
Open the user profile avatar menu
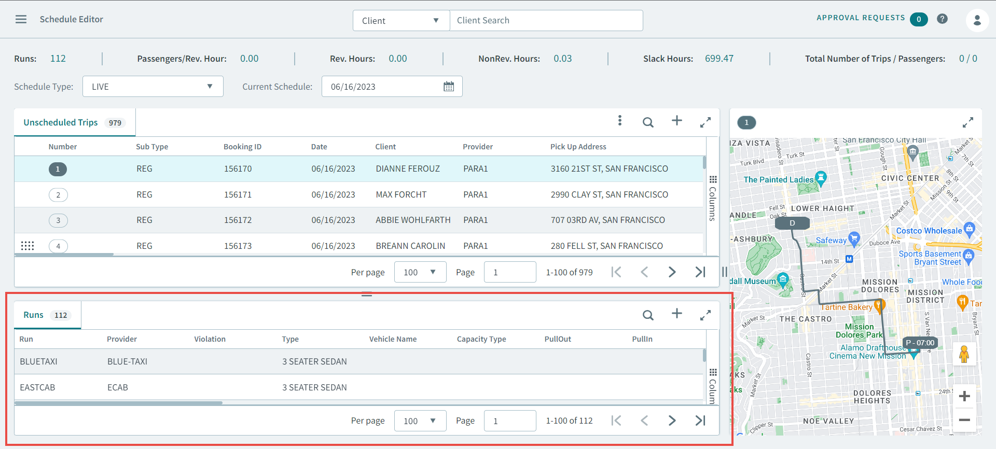point(977,20)
